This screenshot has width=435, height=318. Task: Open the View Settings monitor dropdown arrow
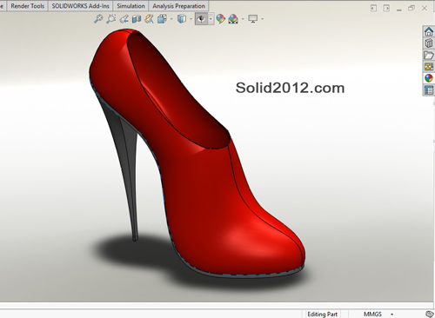click(x=263, y=19)
